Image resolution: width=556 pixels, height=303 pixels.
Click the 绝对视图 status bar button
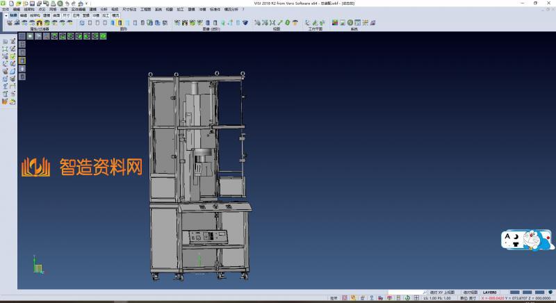coord(470,293)
